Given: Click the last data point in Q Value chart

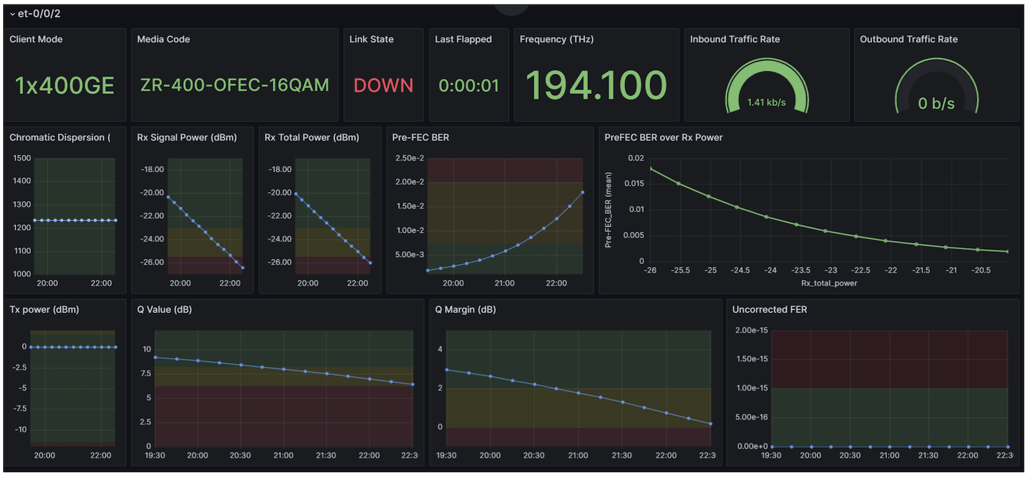Looking at the screenshot, I should tap(412, 384).
